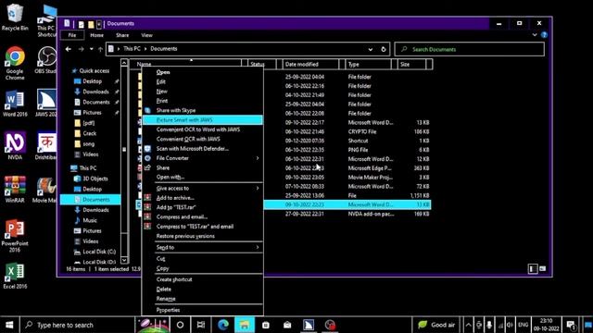The image size is (593, 333).
Task: Click the taskbar Type here to search box
Action: 77,325
